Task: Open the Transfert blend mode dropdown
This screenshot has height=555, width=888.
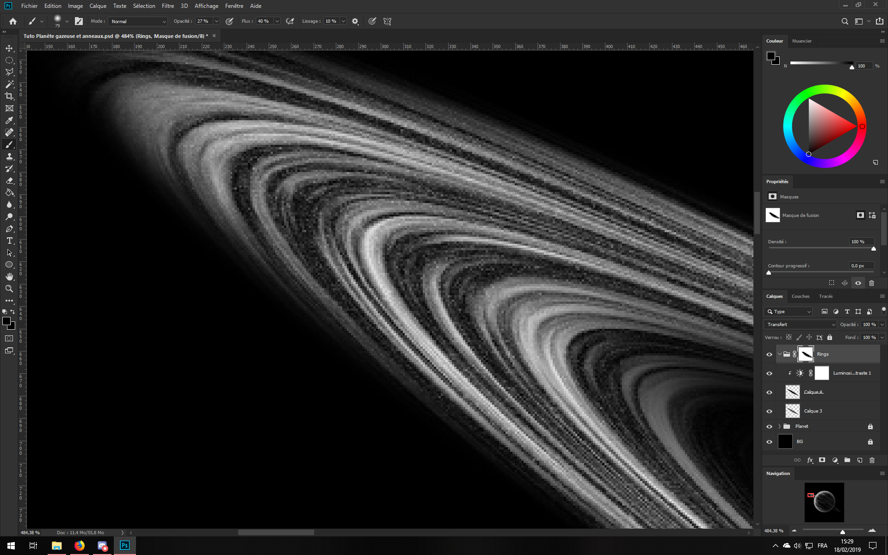Action: pyautogui.click(x=800, y=325)
